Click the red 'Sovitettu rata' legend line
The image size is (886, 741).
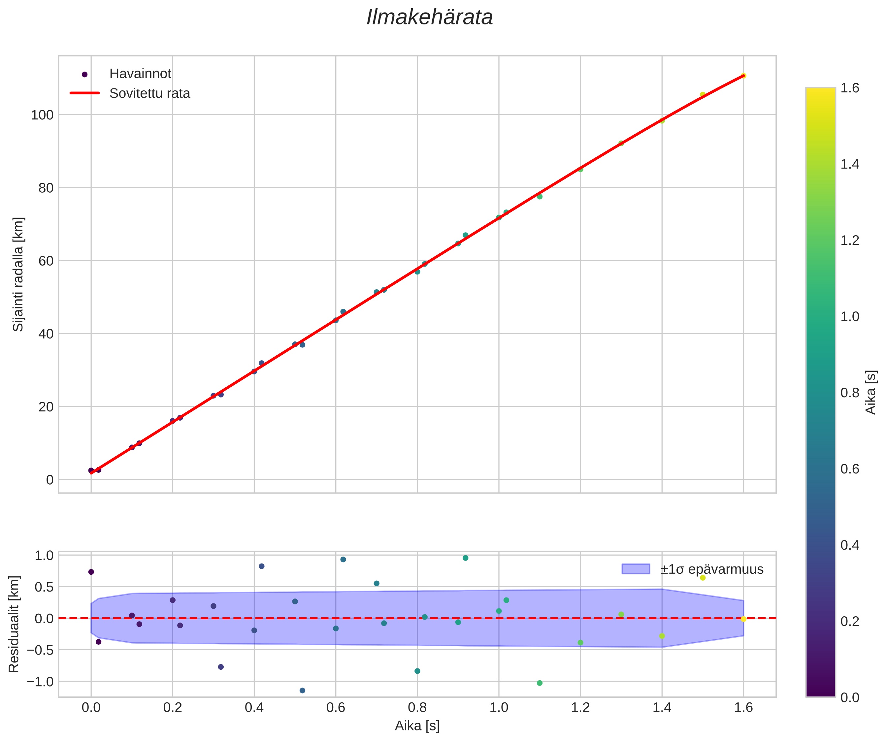coord(84,93)
